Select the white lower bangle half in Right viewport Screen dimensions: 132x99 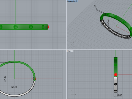pyautogui.click(x=116, y=84)
